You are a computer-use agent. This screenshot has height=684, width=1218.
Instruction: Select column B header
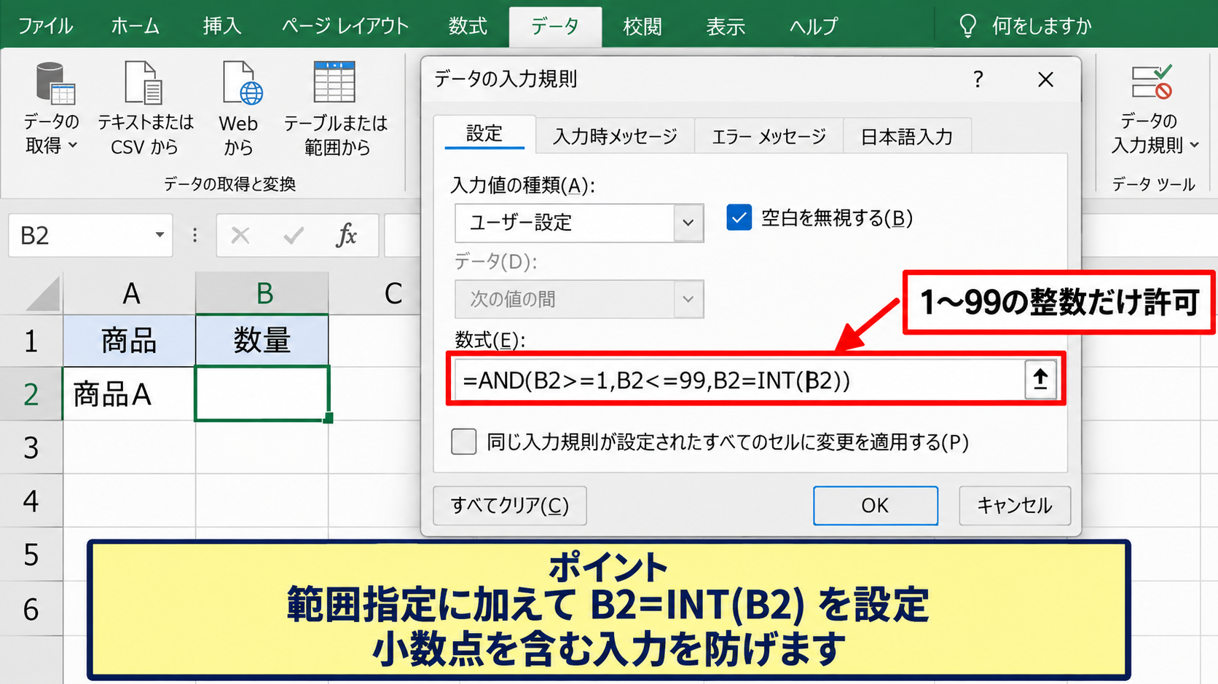tap(263, 294)
